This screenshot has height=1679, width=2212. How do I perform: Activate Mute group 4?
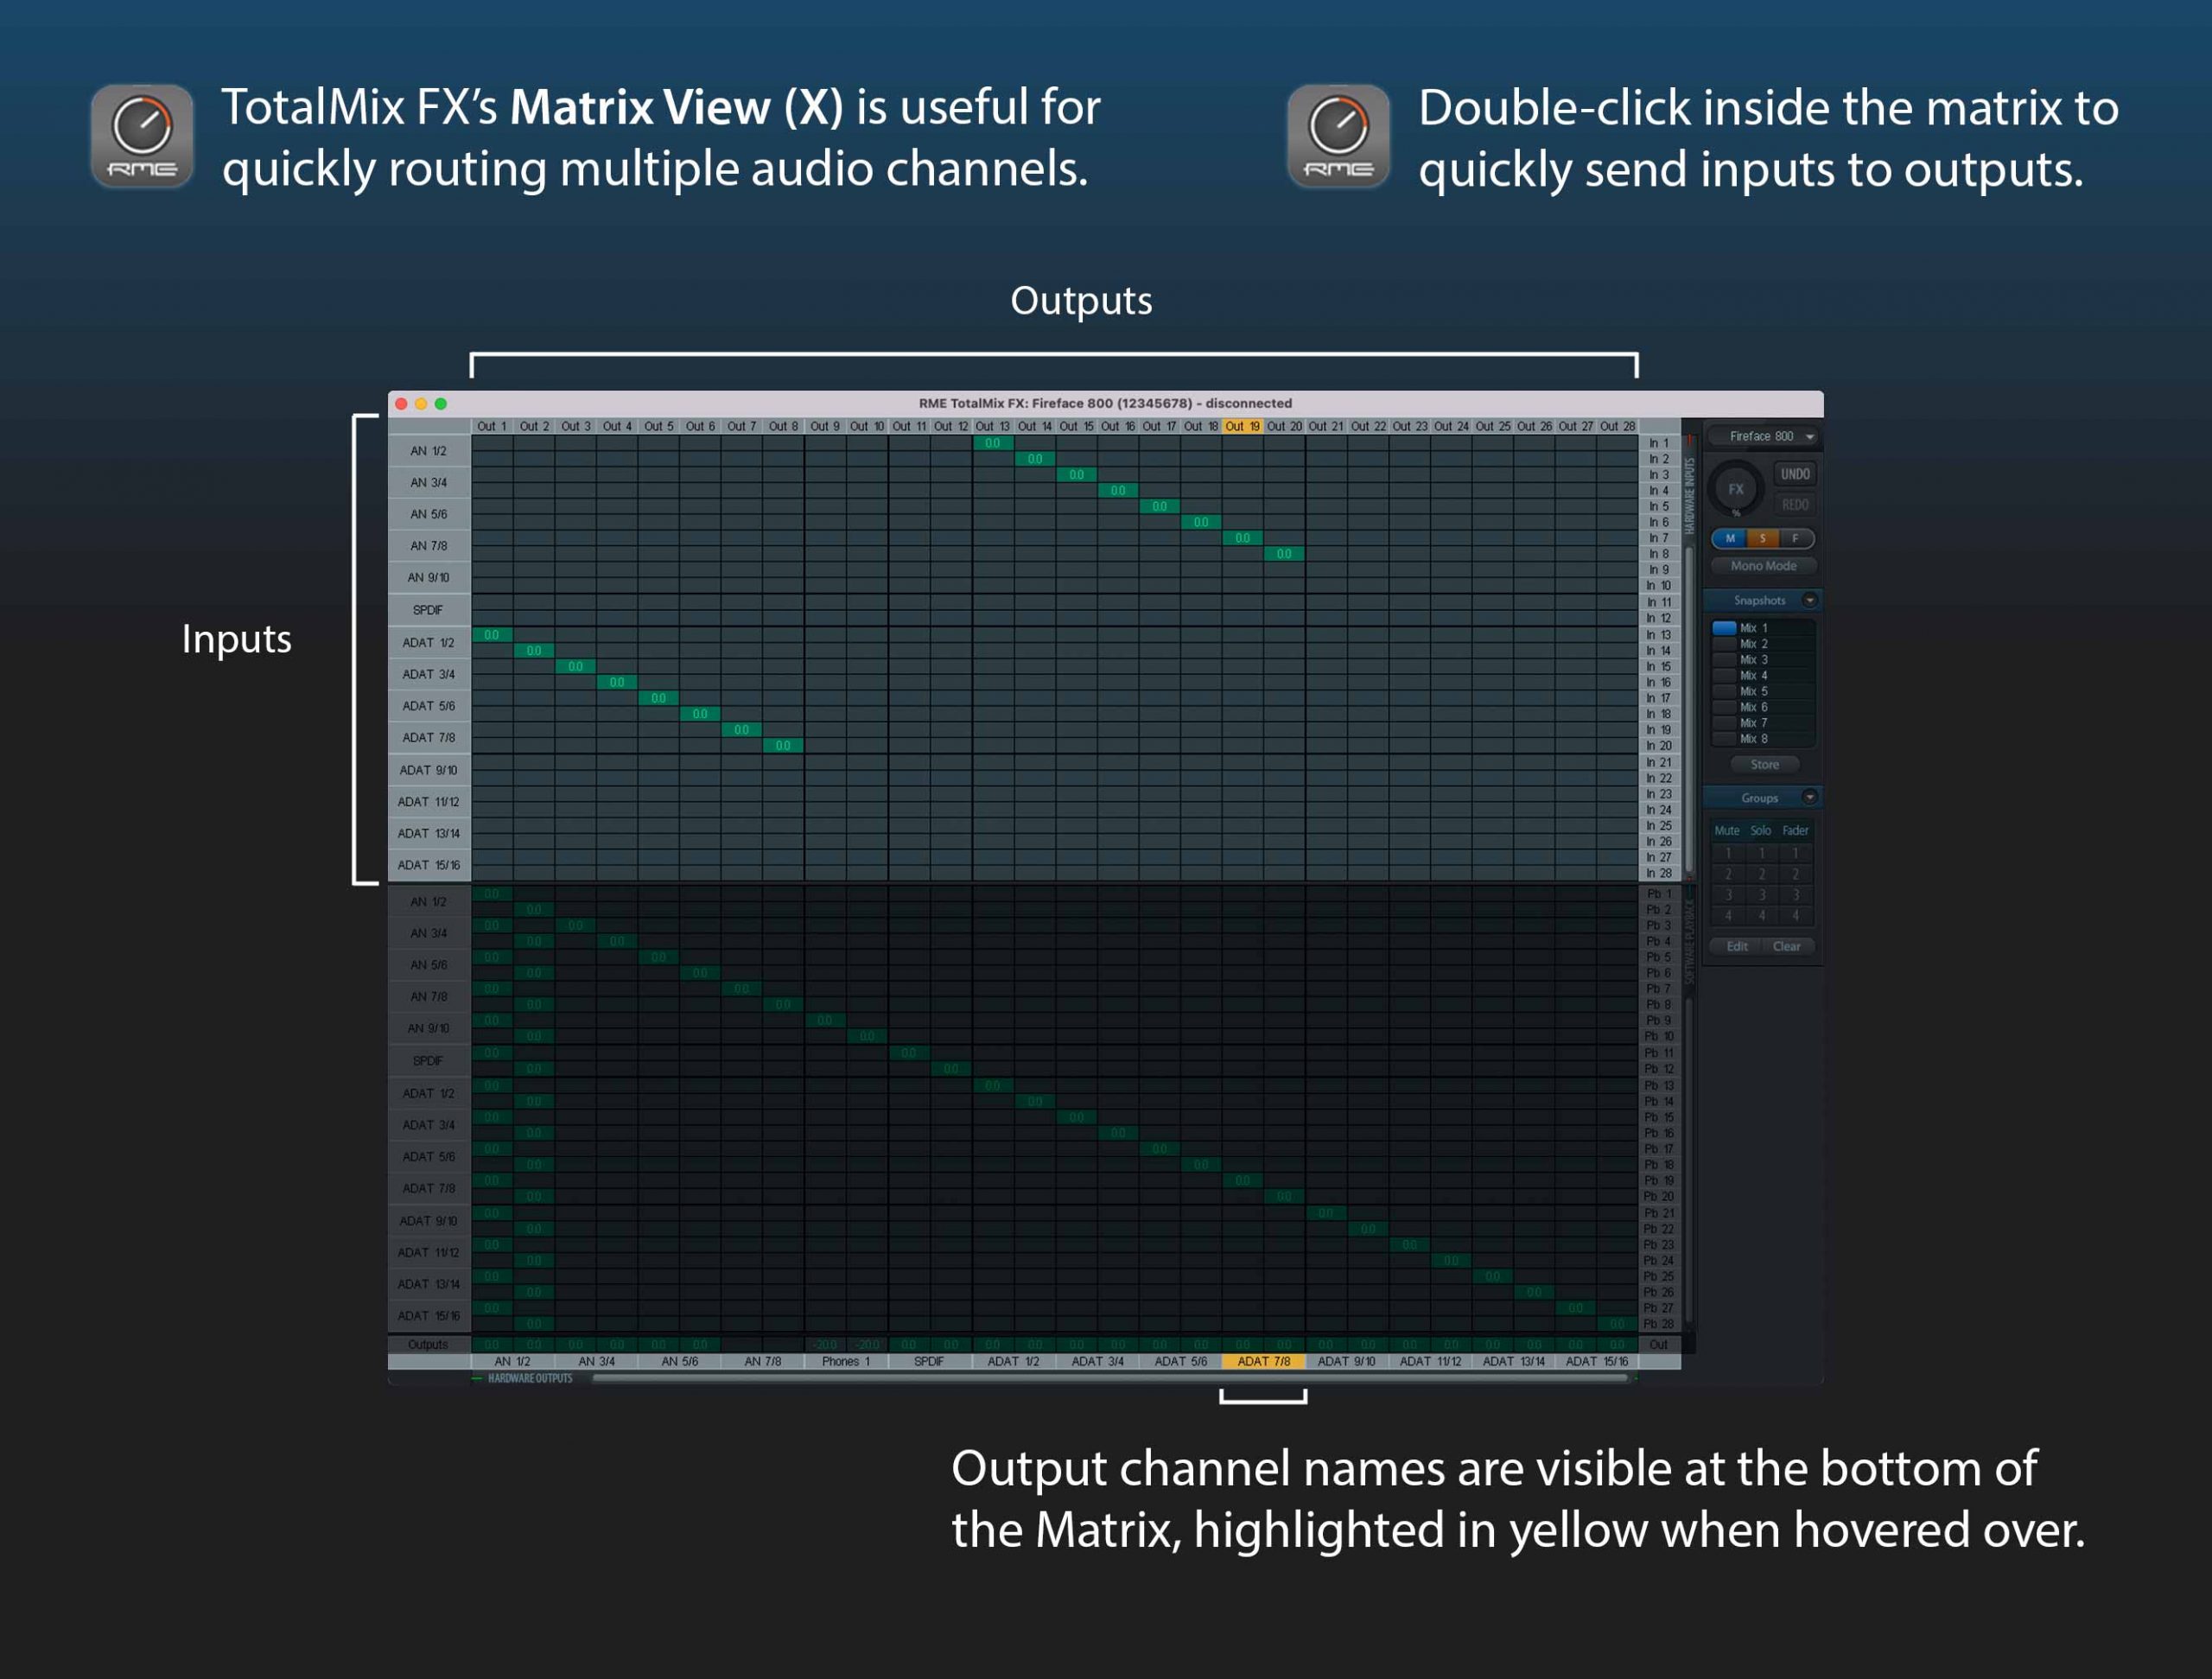(x=1728, y=916)
